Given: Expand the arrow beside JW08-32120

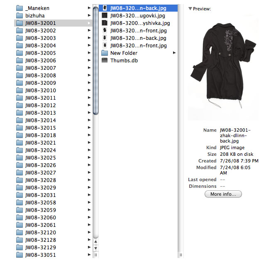Looking at the screenshot, I should coord(89,233).
